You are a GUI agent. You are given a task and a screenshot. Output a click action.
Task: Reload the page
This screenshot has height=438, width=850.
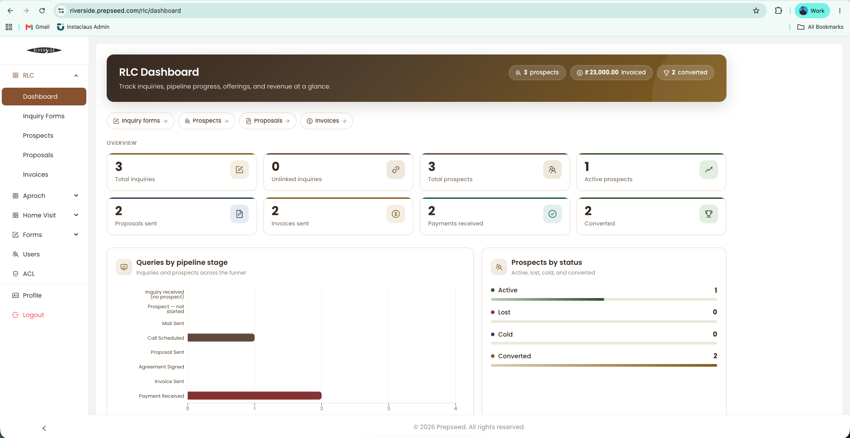pos(42,11)
